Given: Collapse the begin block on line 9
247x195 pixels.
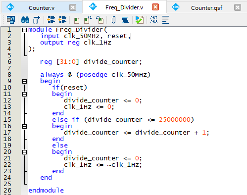Looking at the screenshot, I should (24, 81).
